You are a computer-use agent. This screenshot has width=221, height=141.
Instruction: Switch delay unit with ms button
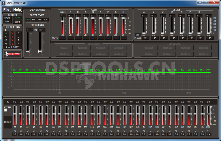(x=138, y=35)
